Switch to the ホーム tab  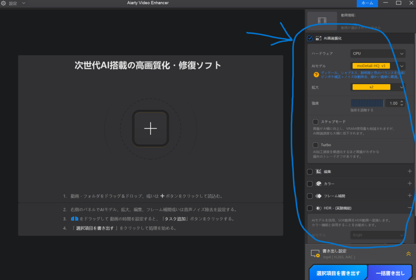(x=367, y=3)
